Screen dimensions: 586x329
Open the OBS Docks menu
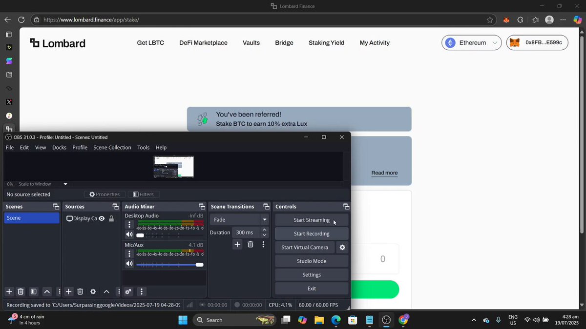point(59,147)
